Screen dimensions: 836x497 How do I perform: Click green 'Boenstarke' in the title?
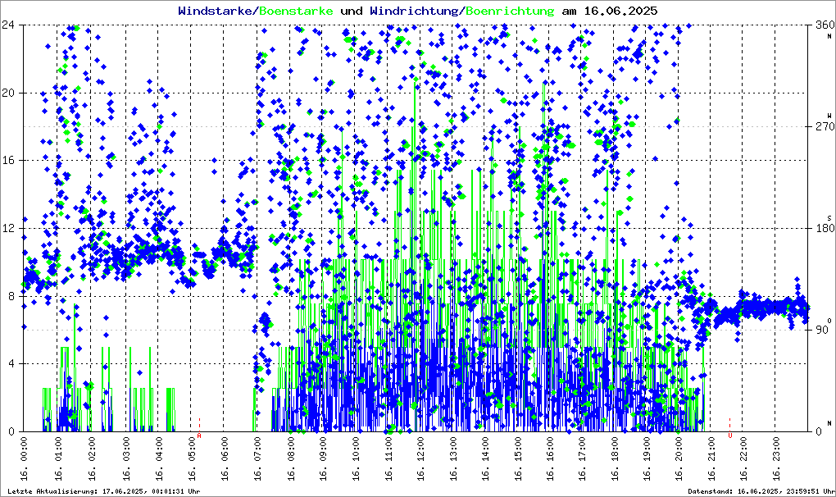tap(296, 11)
